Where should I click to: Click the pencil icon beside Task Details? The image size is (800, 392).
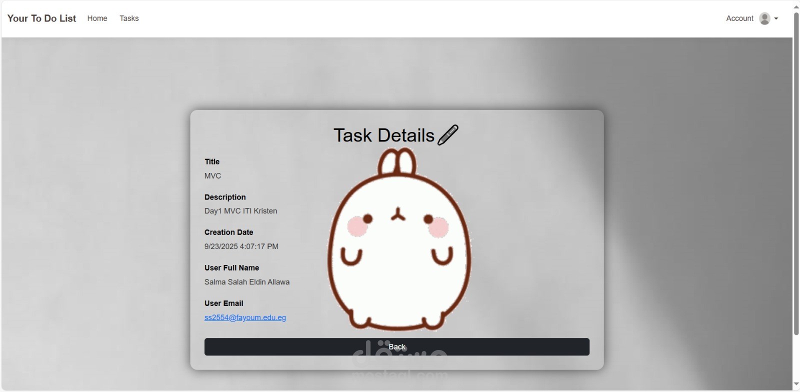(x=448, y=135)
